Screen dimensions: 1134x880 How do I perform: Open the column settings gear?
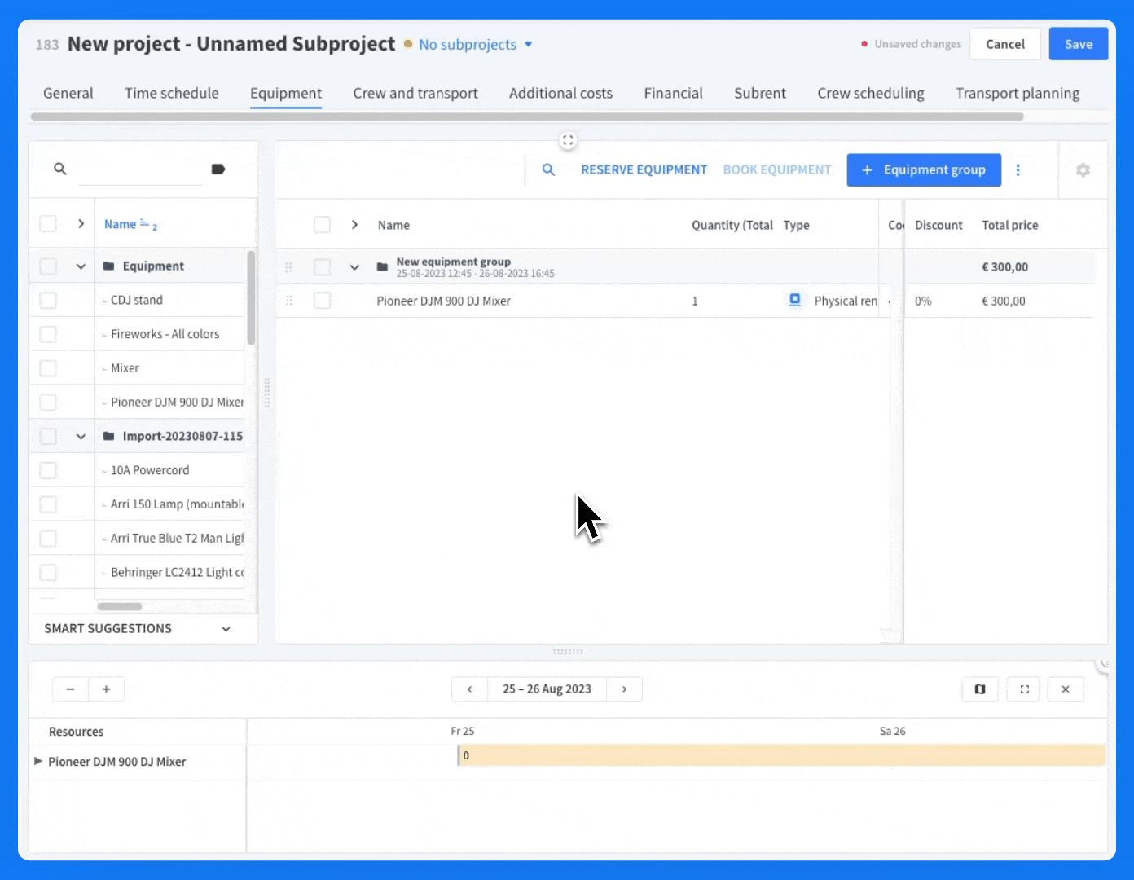(x=1083, y=169)
